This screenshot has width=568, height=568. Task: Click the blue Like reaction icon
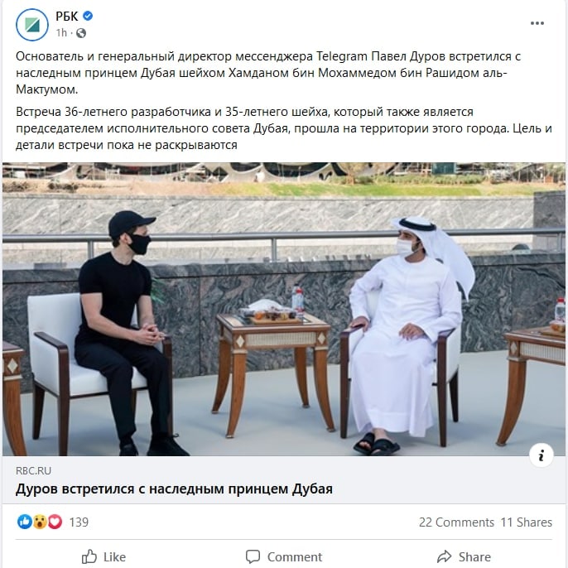pos(25,522)
